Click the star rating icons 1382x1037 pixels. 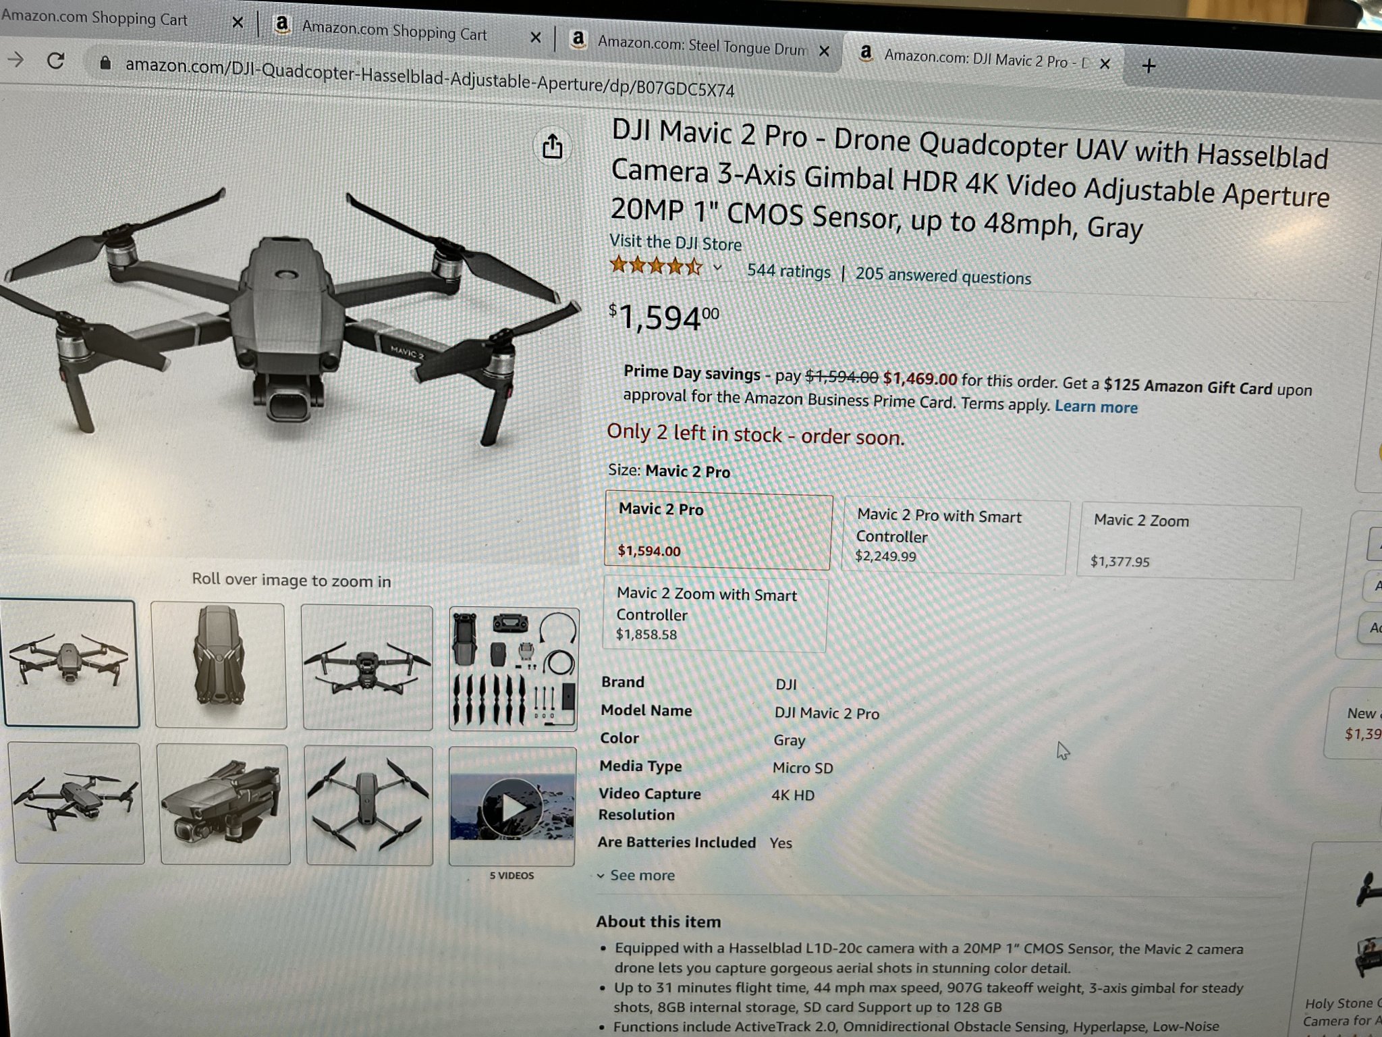click(x=656, y=267)
